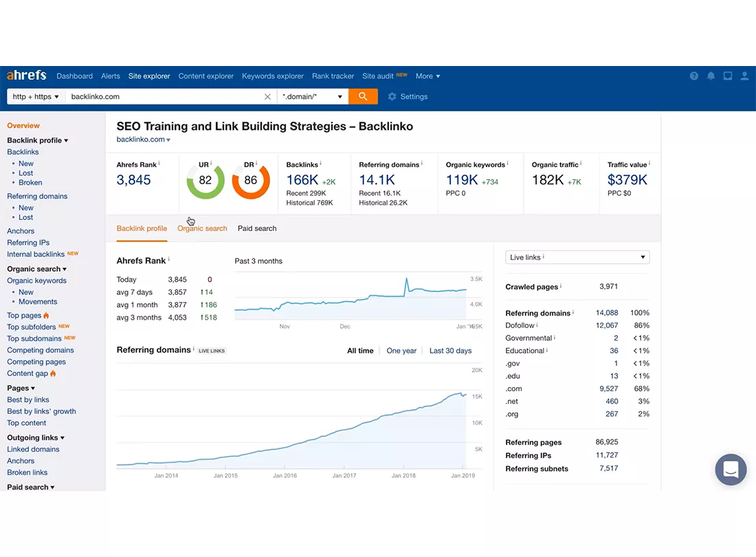Click the orange search magnifier button
The height and width of the screenshot is (557, 756).
click(363, 96)
